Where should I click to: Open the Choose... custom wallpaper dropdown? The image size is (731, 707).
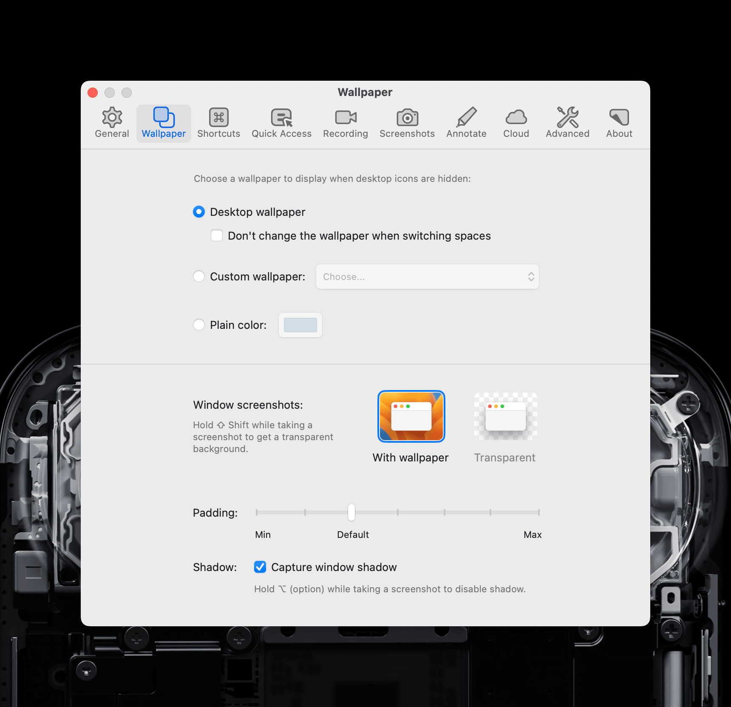tap(427, 277)
